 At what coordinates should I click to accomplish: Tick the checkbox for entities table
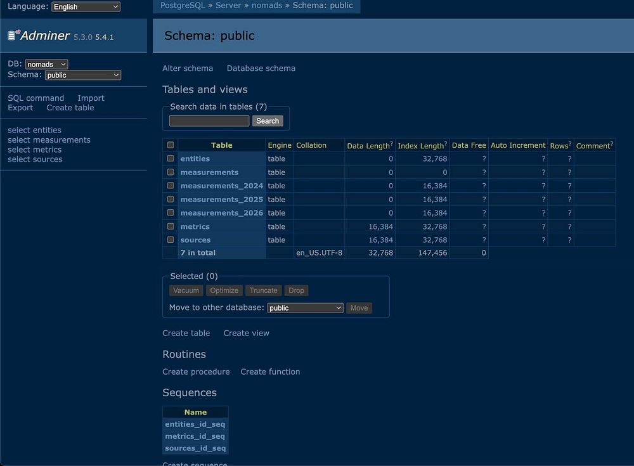coord(171,159)
